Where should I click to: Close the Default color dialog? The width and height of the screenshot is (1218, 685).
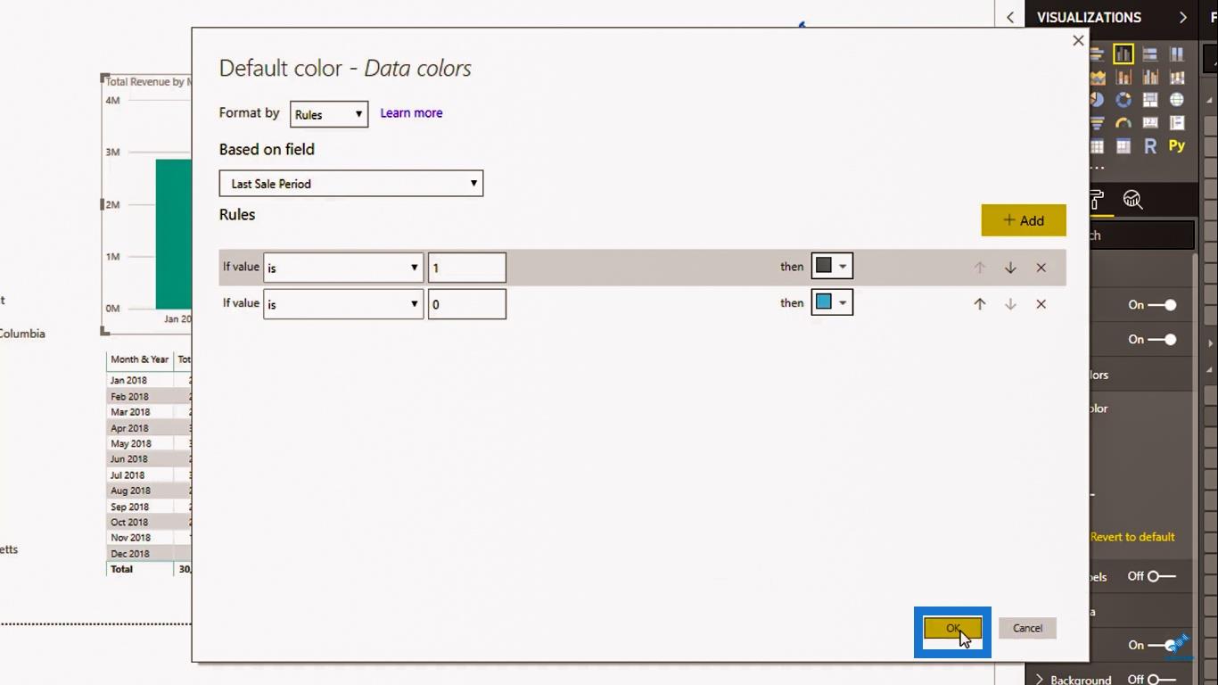point(1078,40)
